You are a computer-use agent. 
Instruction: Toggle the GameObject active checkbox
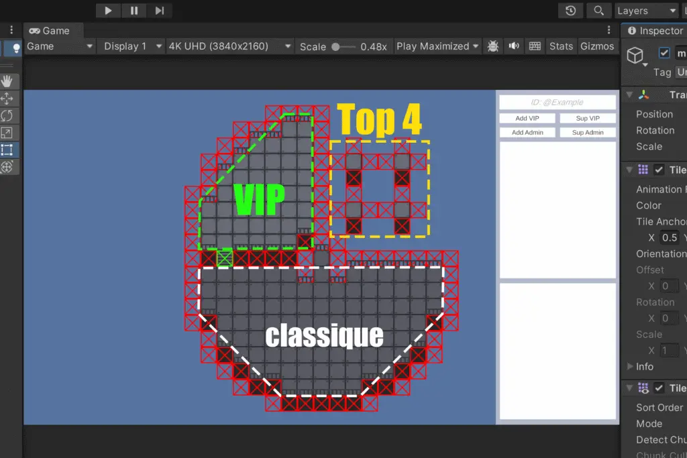click(664, 53)
